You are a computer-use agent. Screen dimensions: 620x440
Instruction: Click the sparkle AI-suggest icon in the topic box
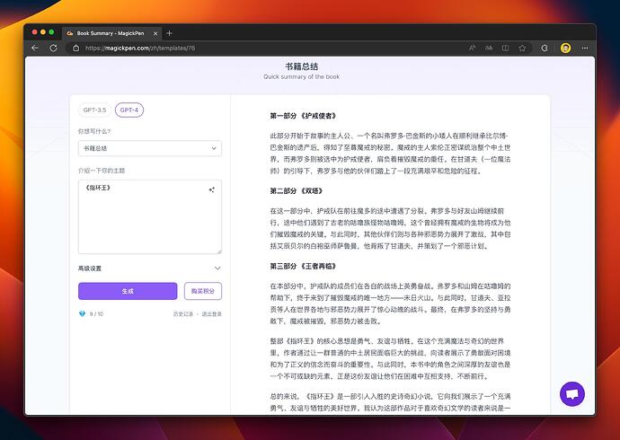tap(211, 189)
